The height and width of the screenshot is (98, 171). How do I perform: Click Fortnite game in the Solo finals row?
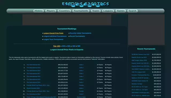(x=81, y=85)
